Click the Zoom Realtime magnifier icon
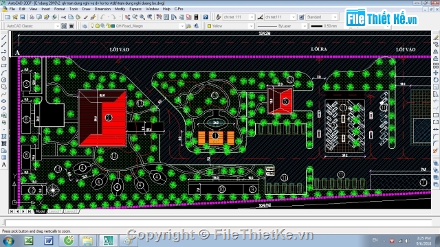 [135, 17]
